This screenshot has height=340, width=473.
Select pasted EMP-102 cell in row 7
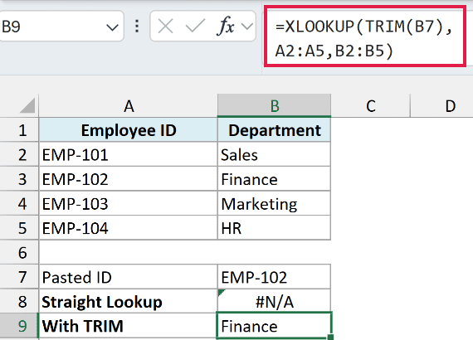(274, 277)
